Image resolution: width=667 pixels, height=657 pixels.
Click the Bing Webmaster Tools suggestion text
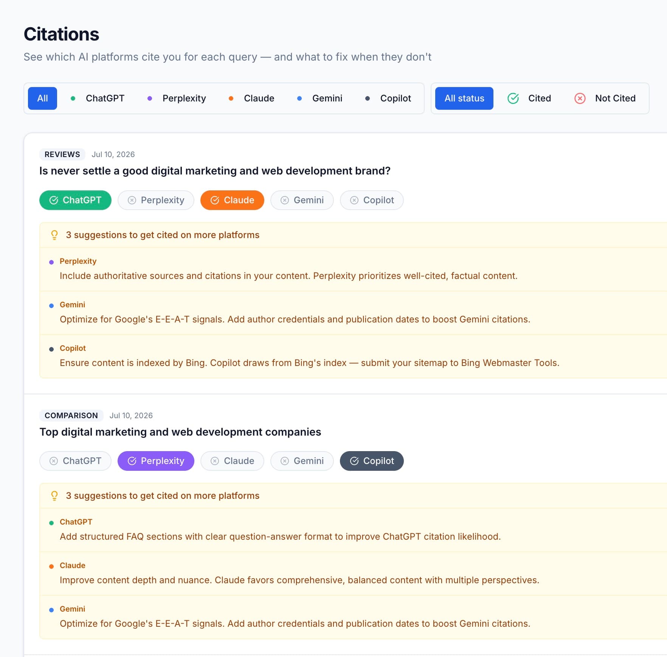point(309,363)
